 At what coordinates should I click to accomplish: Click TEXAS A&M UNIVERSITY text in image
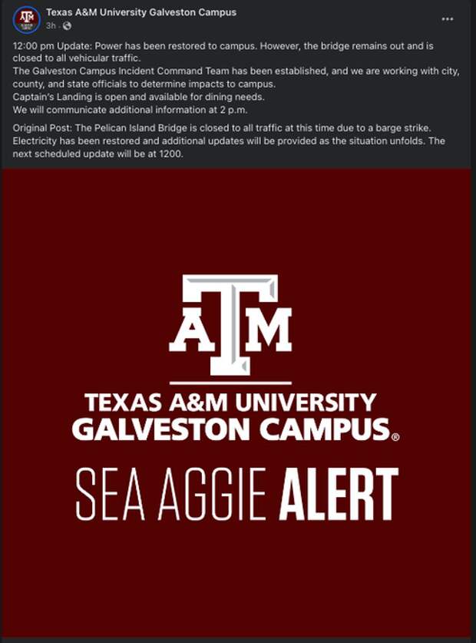(230, 403)
